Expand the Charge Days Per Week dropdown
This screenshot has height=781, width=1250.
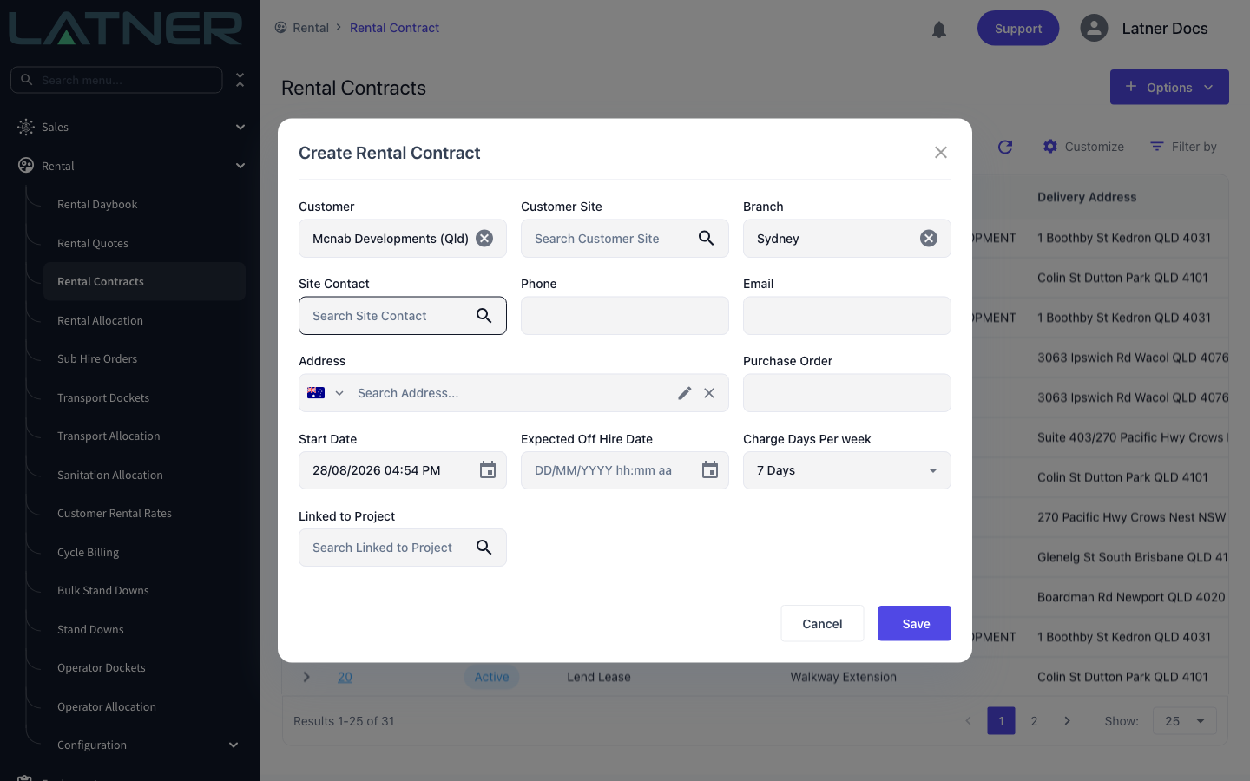pyautogui.click(x=847, y=470)
